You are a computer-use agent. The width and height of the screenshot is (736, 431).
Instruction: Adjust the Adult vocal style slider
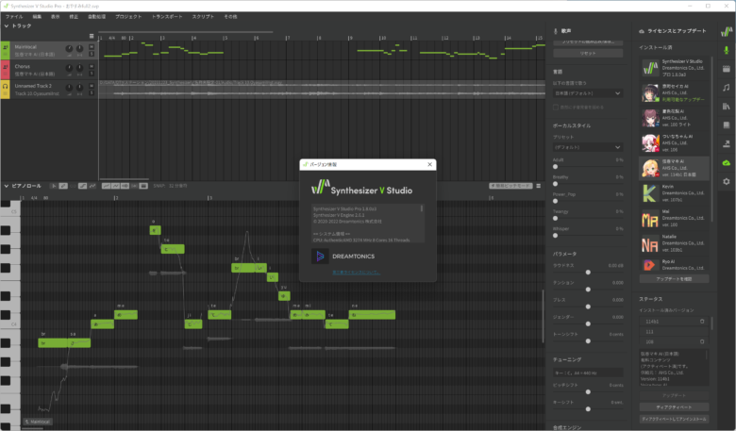point(555,167)
